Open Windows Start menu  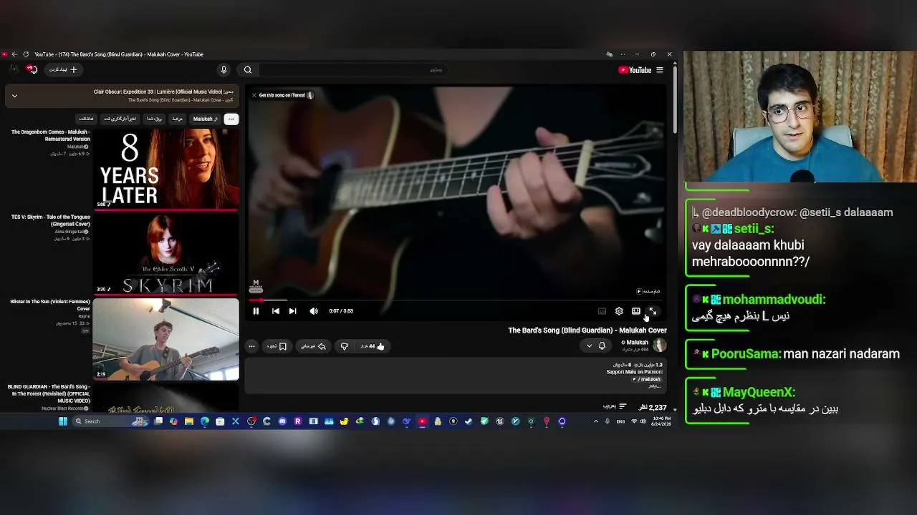pyautogui.click(x=63, y=421)
